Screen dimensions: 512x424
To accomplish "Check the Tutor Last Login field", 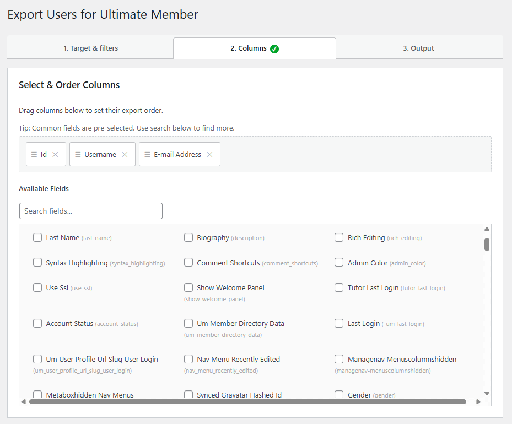I will click(x=339, y=287).
